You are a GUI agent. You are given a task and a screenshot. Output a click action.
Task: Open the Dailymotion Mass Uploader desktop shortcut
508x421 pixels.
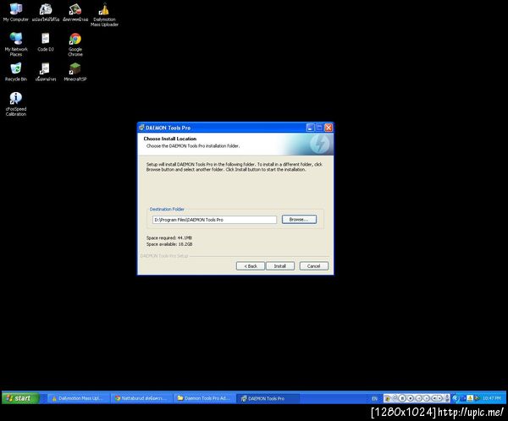point(104,15)
